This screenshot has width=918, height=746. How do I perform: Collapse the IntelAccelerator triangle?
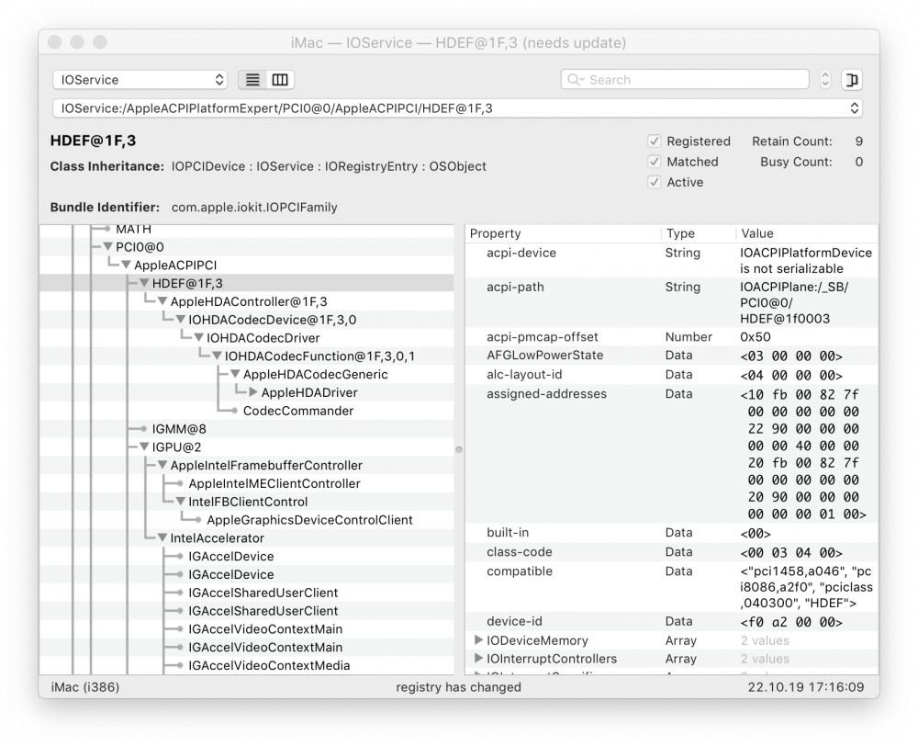tap(162, 538)
